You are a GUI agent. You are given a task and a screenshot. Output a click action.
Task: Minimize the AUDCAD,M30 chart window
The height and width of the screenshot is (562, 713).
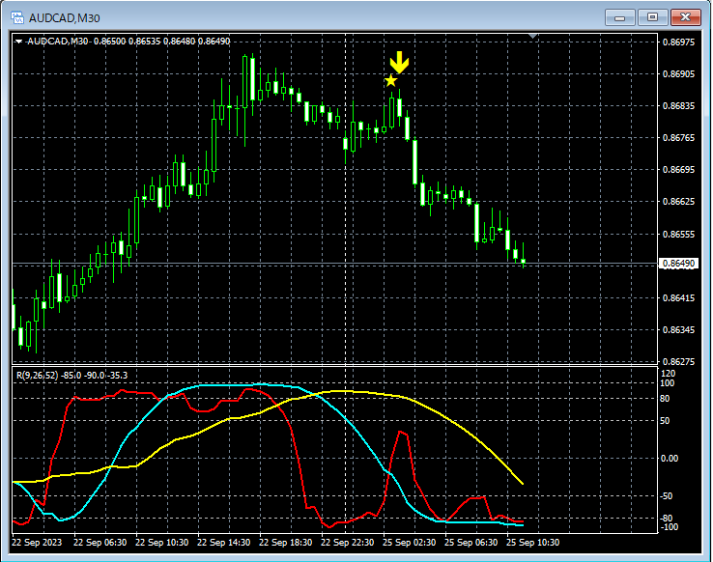tap(620, 17)
